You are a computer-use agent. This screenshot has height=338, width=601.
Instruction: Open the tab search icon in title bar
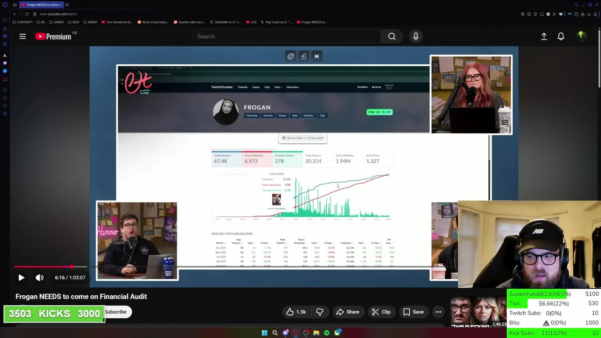coord(576,5)
